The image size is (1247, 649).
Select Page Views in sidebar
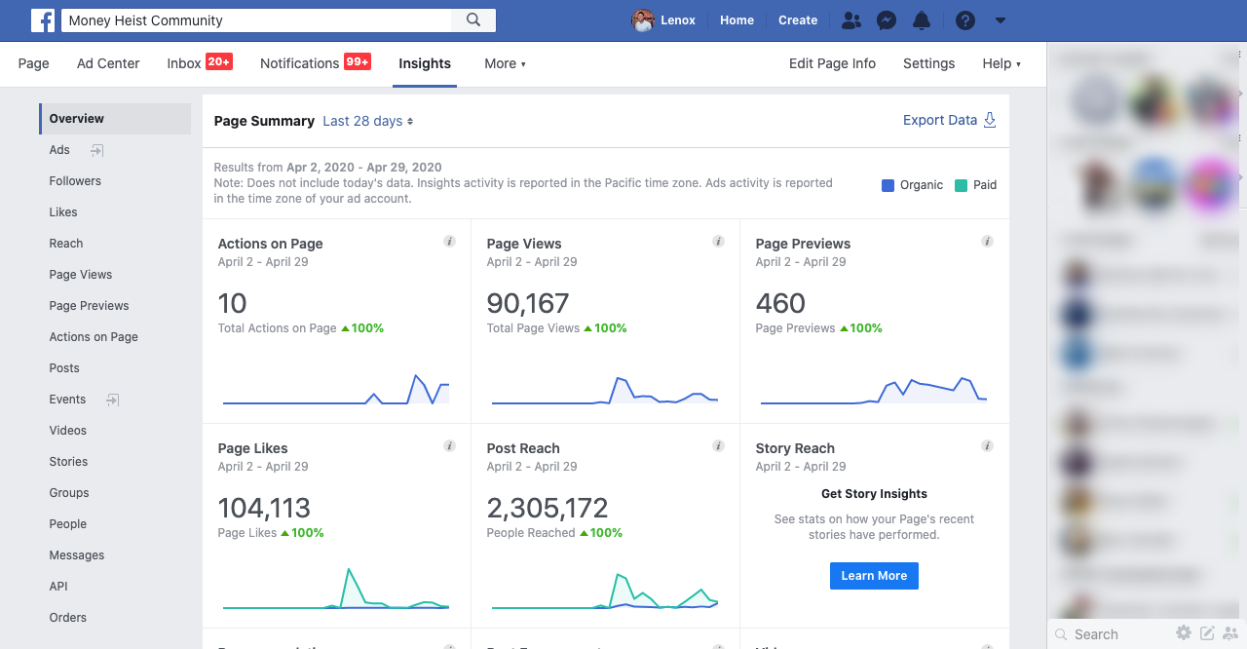coord(81,275)
